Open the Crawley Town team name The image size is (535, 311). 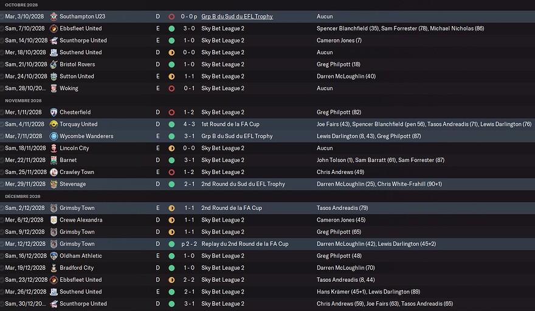tap(77, 172)
